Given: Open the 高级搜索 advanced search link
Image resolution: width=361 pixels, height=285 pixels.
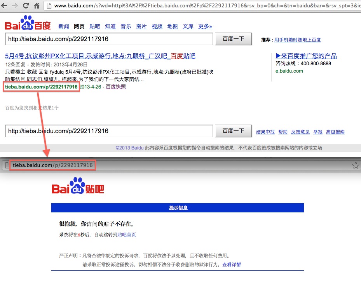Looking at the screenshot, I should click(x=335, y=132).
